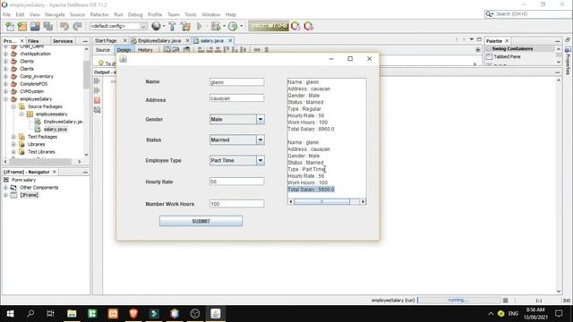Viewport: 573px width, 322px height.
Task: Click the New File toolbar icon
Action: point(10,26)
